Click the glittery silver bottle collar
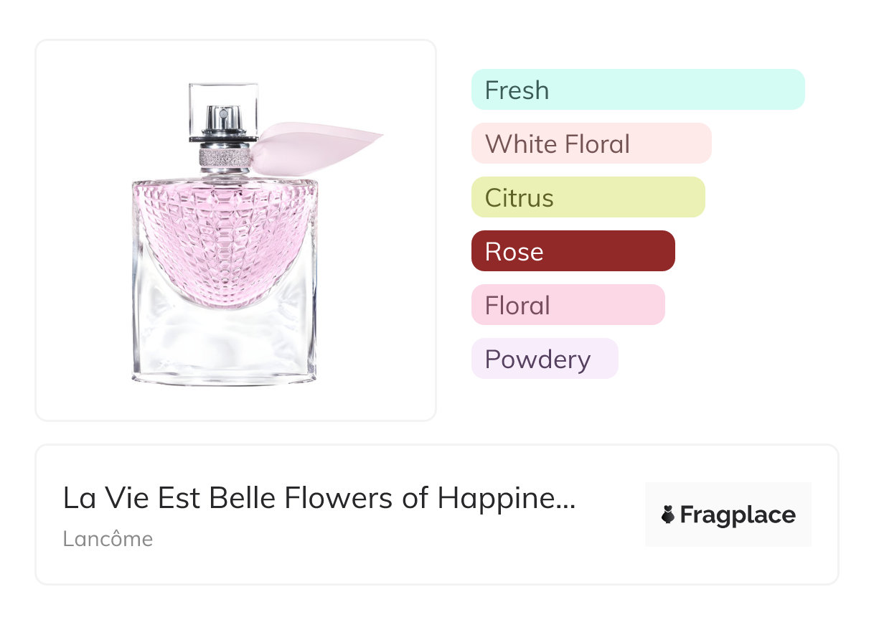Viewport: 874px width, 620px height. [225, 156]
